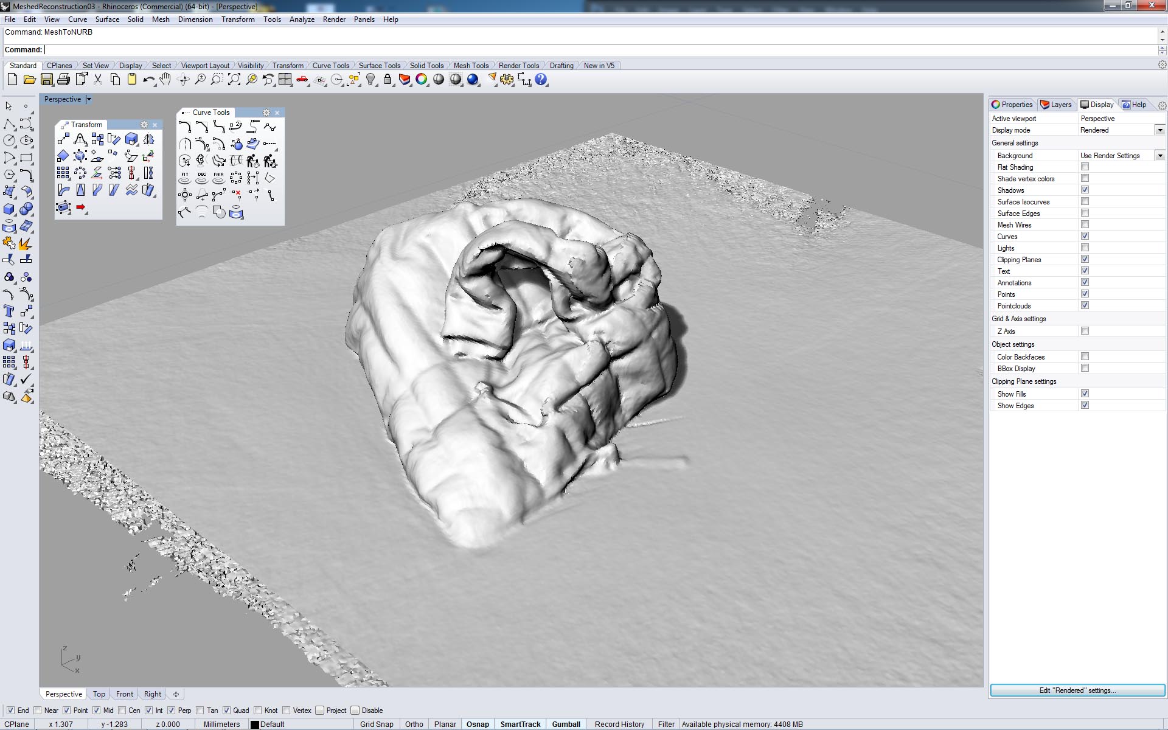
Task: Click the Cut scissors icon
Action: click(97, 80)
